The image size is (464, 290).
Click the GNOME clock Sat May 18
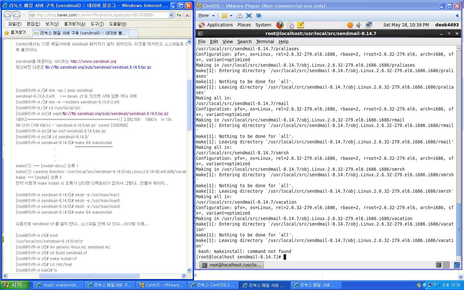(406, 25)
